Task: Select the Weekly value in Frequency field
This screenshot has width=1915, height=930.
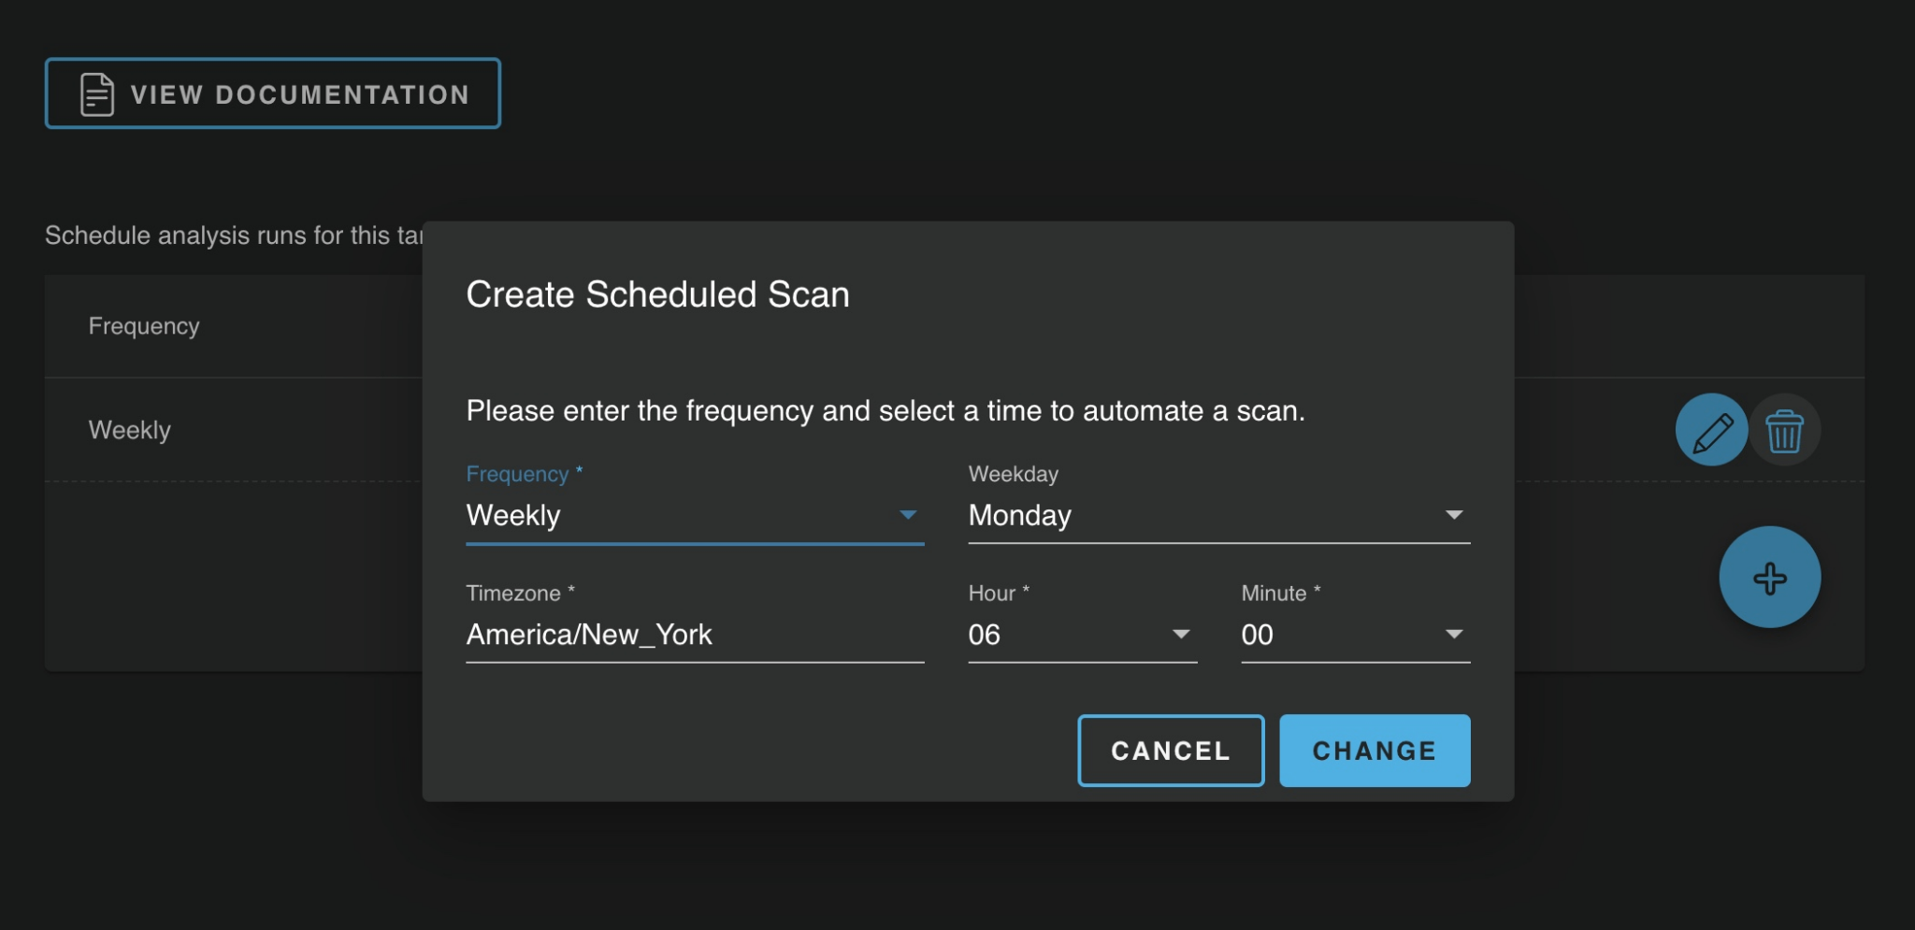Action: [x=513, y=515]
